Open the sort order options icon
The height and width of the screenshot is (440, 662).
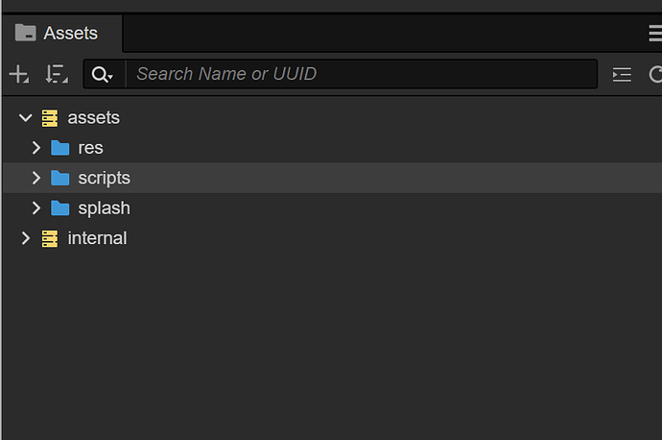tap(57, 74)
